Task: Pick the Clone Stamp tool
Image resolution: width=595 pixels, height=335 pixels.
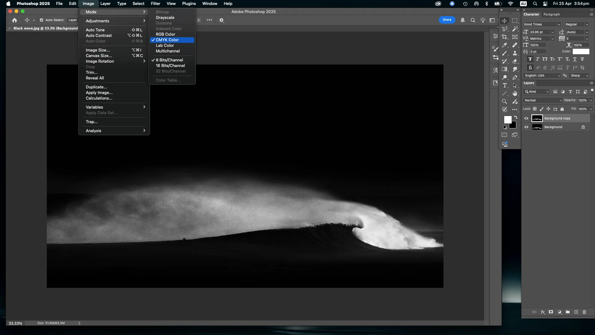Action: [515, 53]
